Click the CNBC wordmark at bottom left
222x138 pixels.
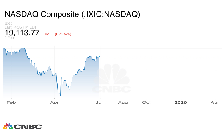pyautogui.click(x=28, y=127)
